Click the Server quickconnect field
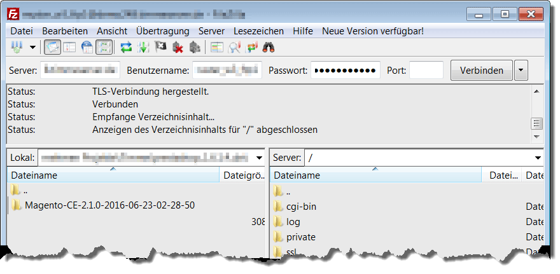 coord(80,70)
